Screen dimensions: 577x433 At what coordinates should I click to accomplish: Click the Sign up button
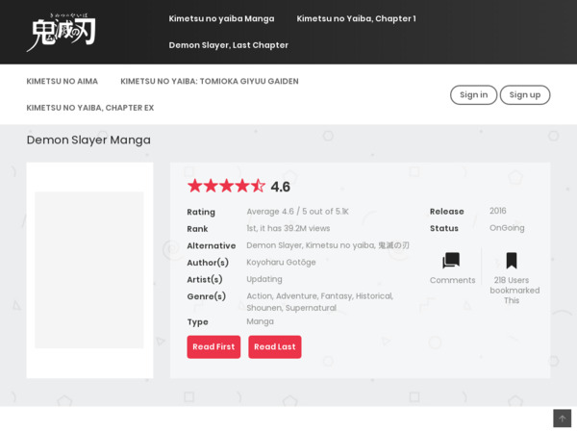525,95
